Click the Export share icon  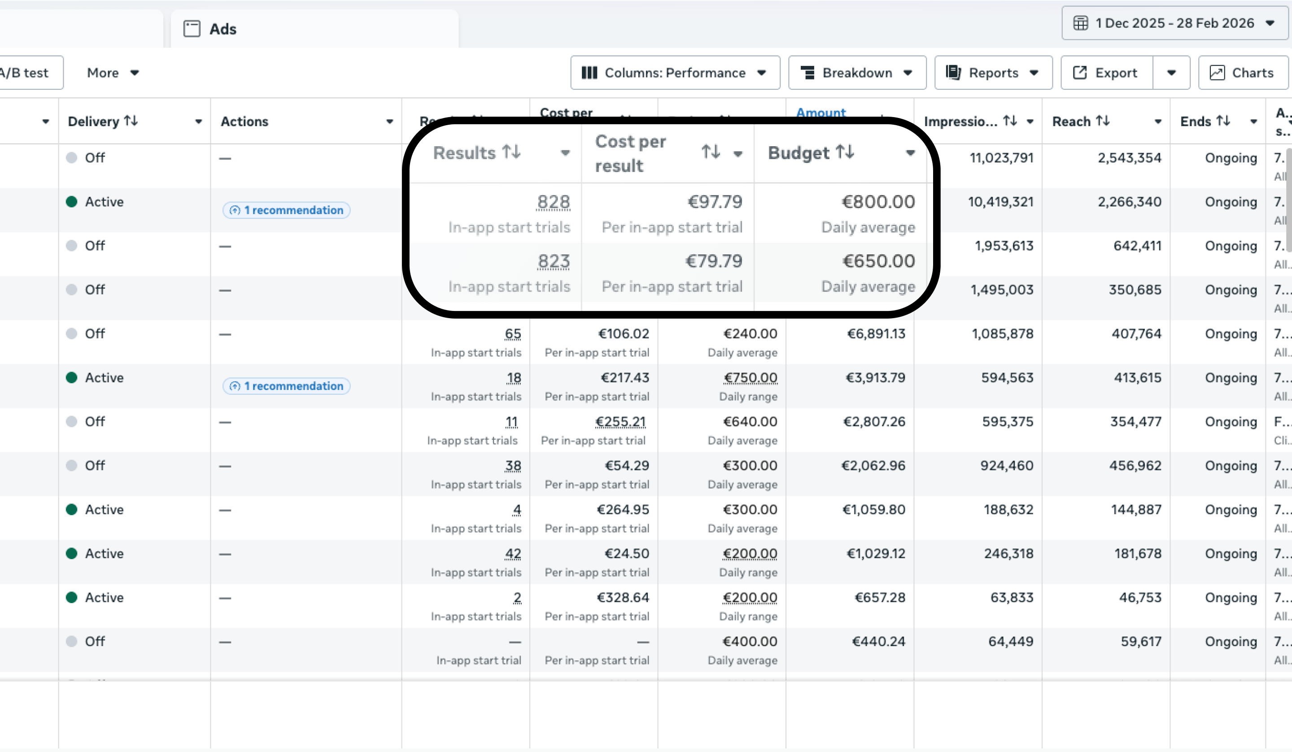[x=1080, y=73]
